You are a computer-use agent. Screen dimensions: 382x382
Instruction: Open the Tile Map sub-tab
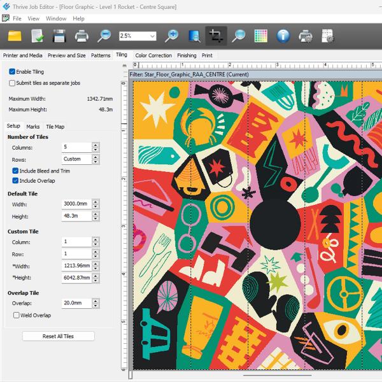[55, 127]
